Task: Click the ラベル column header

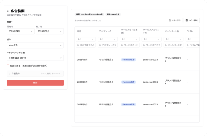Action: point(190,31)
